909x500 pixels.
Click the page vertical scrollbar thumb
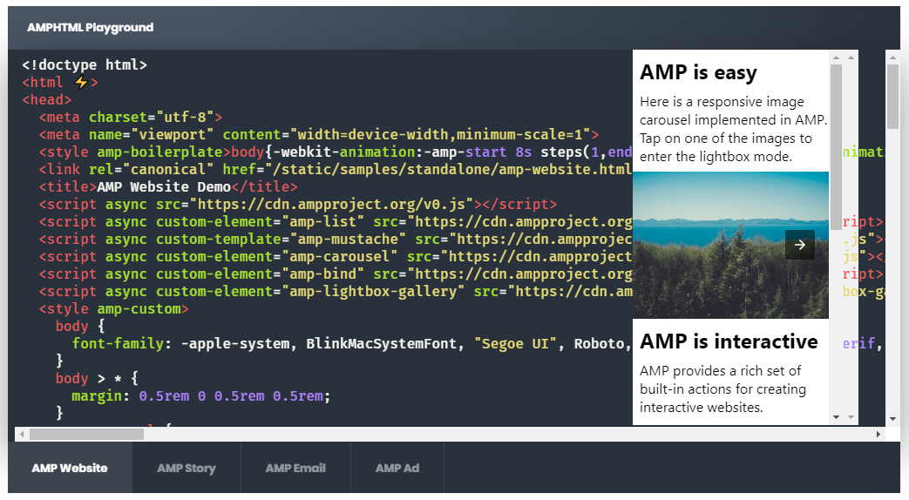tap(892, 96)
